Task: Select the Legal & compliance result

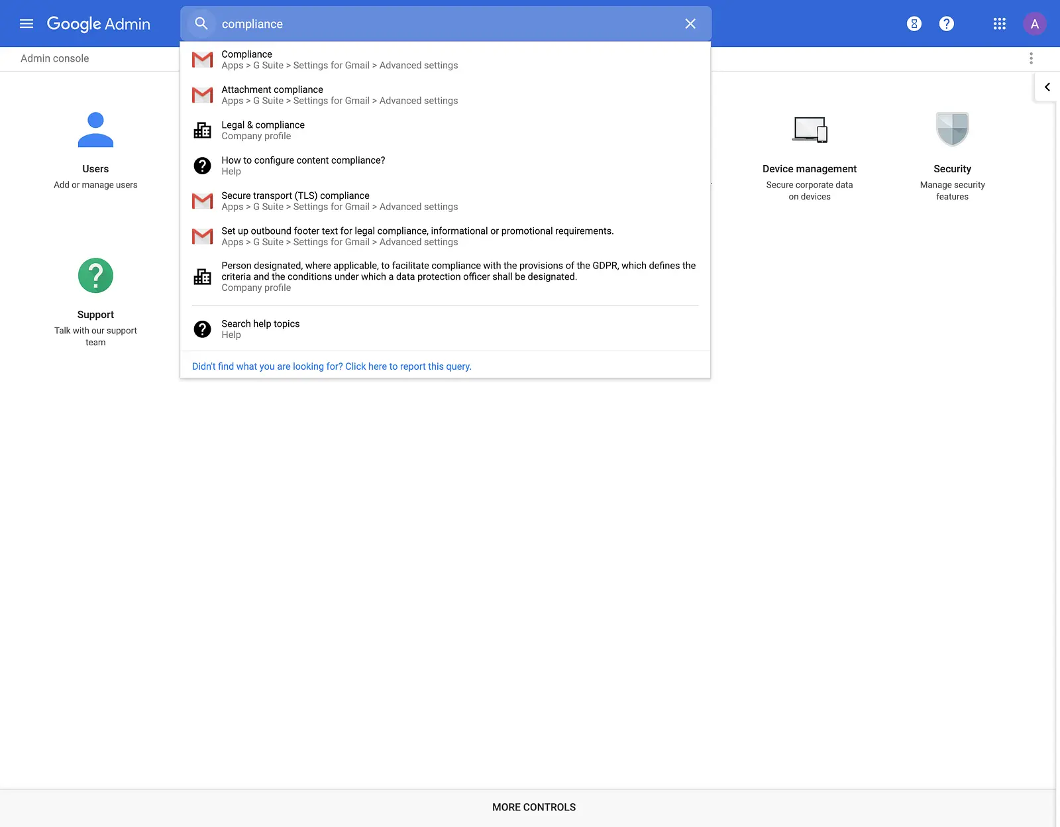Action: (445, 130)
